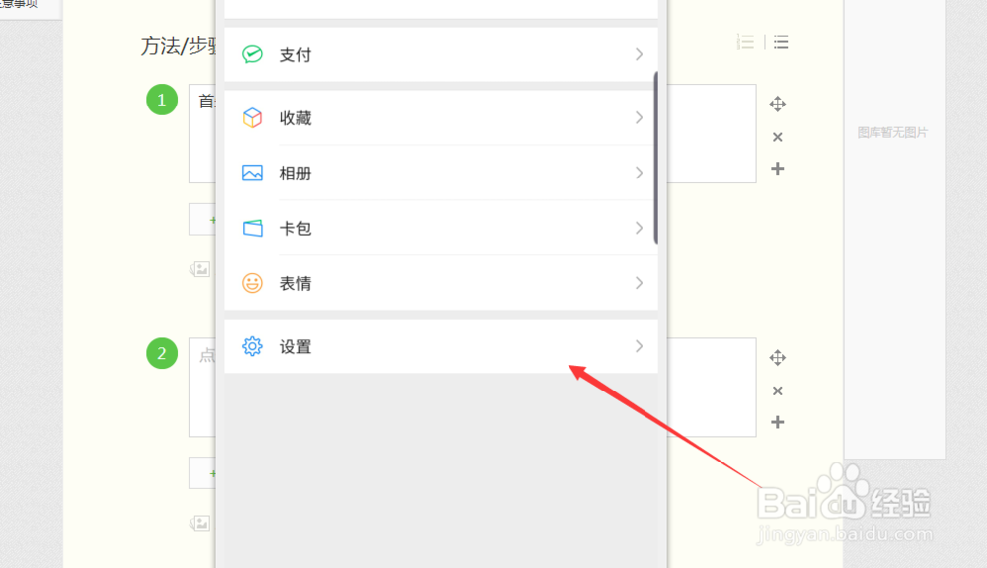Select the insert picture icon under step 1
Screen dimensions: 987x568
coord(199,268)
